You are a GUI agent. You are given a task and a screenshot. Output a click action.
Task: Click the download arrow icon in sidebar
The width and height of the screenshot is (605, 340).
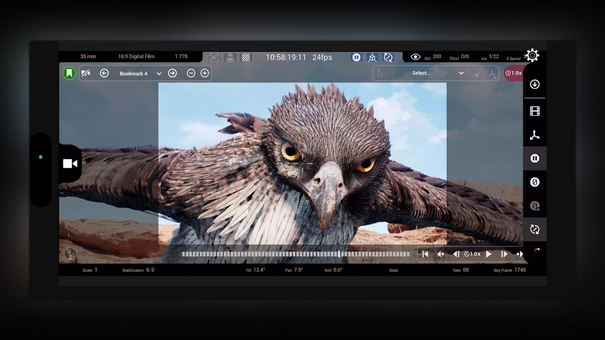[x=535, y=84]
